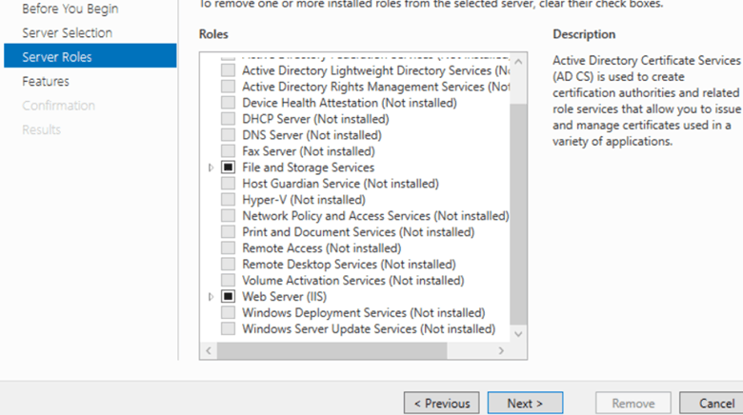Select the 'Volume Activation Services (Not installed)' row
The width and height of the screenshot is (743, 415).
coord(353,280)
